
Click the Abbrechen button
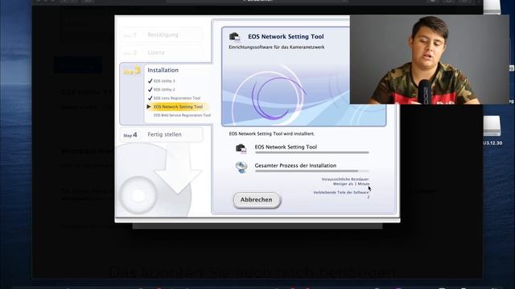pos(257,200)
